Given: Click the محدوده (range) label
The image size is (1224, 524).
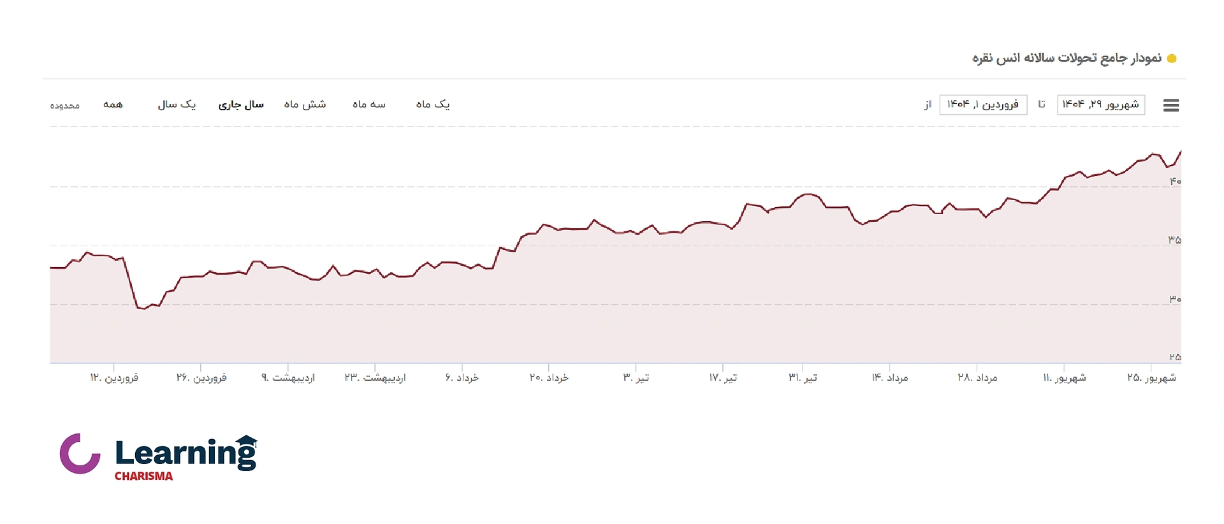Looking at the screenshot, I should click(65, 105).
